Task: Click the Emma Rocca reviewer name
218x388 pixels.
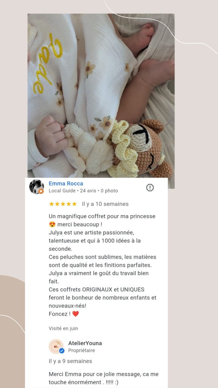Action: pos(66,183)
